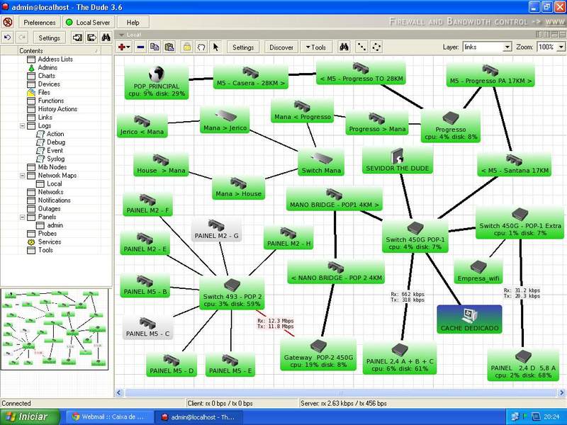
Task: Click the Switch Mana device node
Action: [321, 163]
